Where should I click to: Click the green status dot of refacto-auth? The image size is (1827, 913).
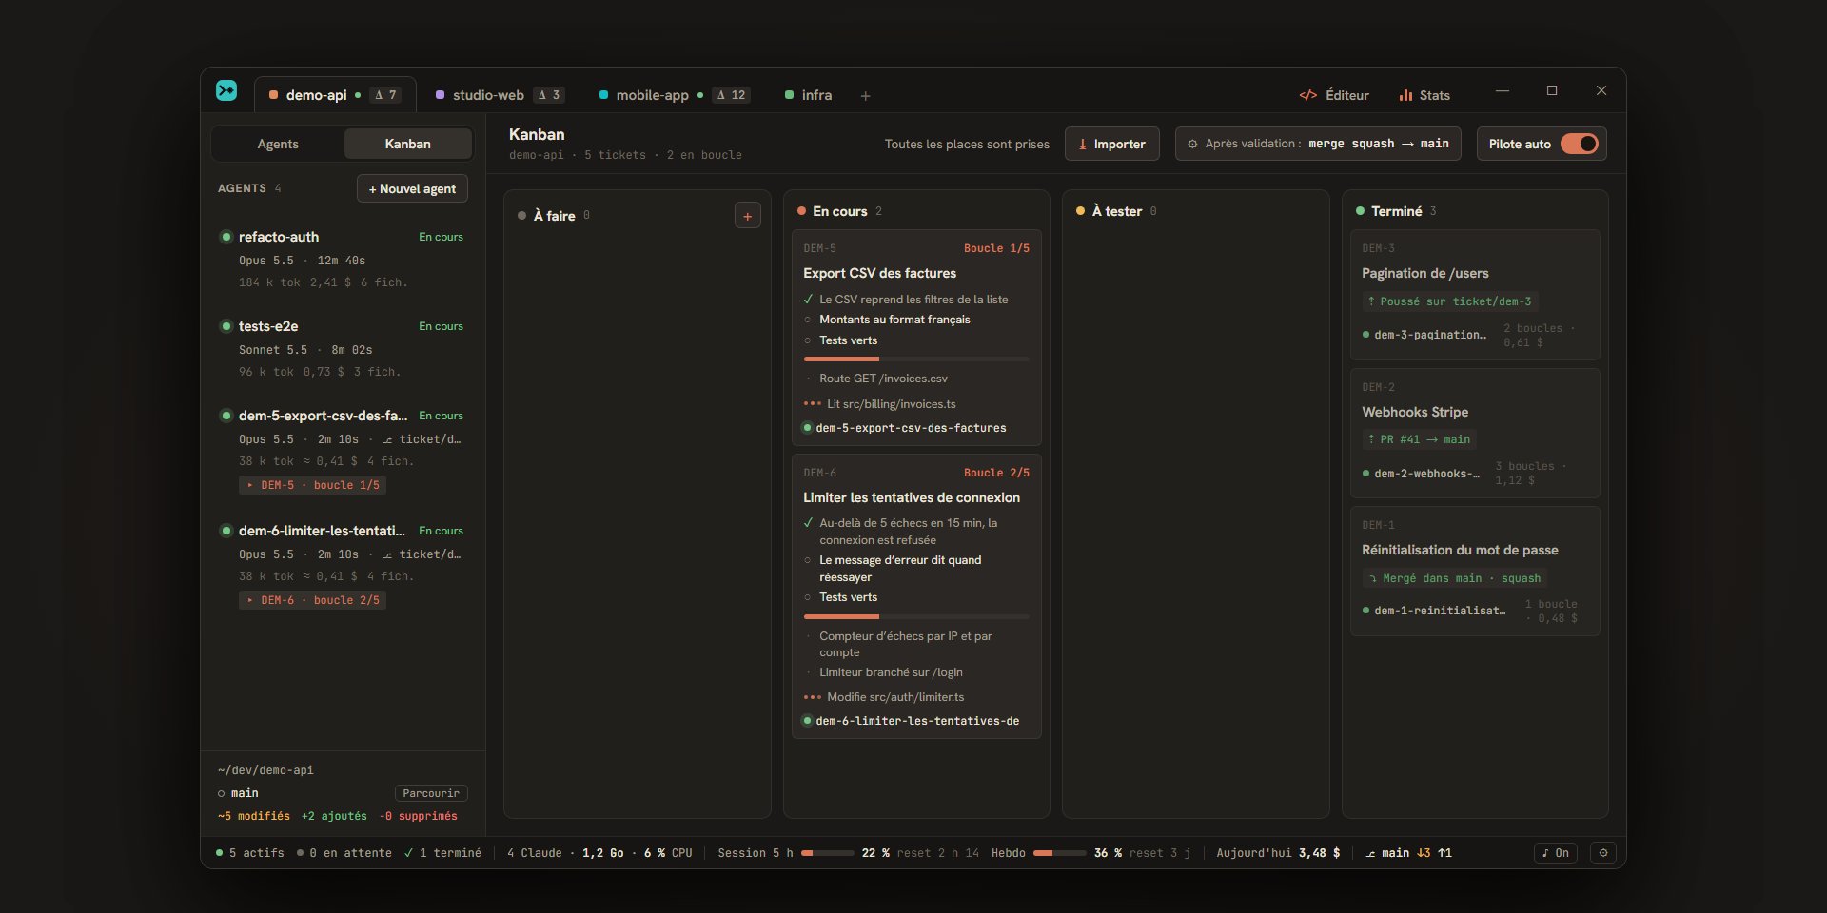point(226,237)
